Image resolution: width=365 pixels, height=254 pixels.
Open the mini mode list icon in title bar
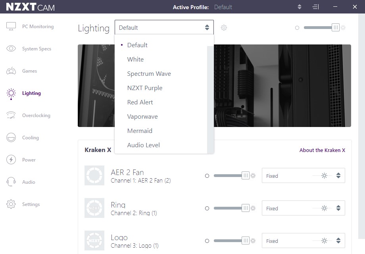pyautogui.click(x=315, y=7)
